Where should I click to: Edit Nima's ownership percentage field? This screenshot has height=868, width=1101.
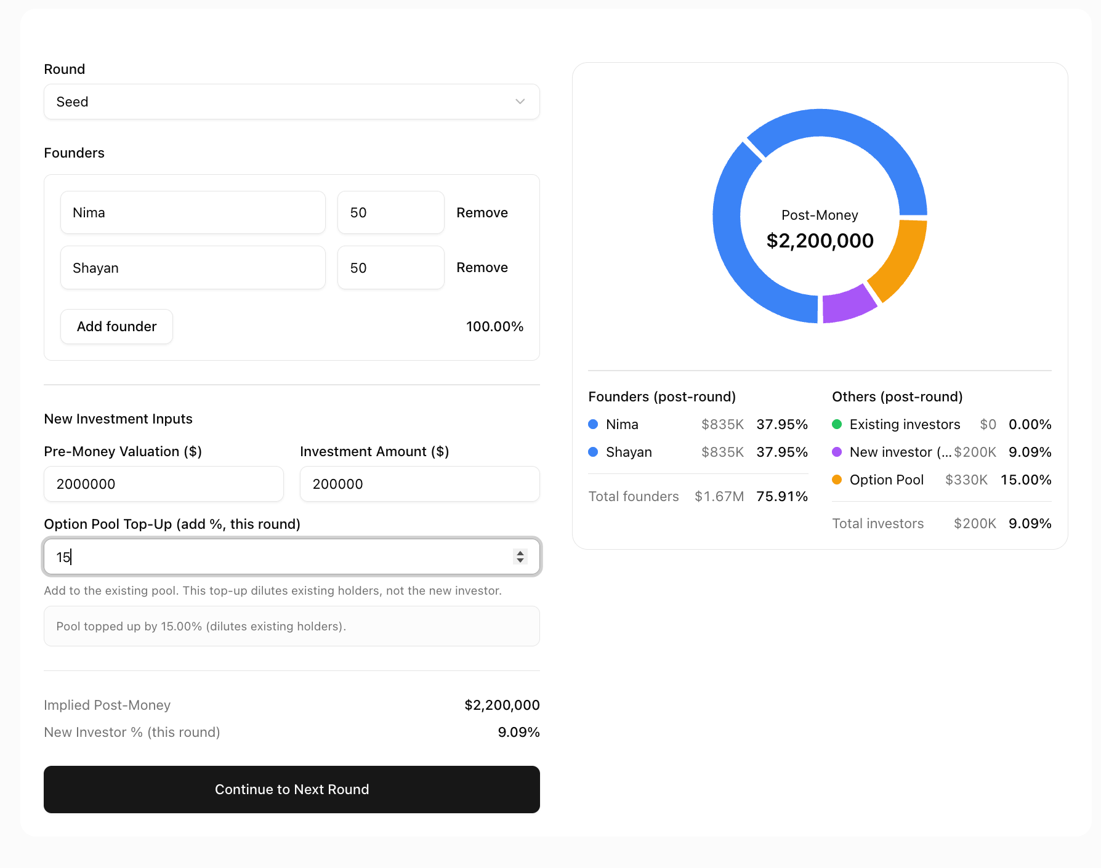(391, 212)
